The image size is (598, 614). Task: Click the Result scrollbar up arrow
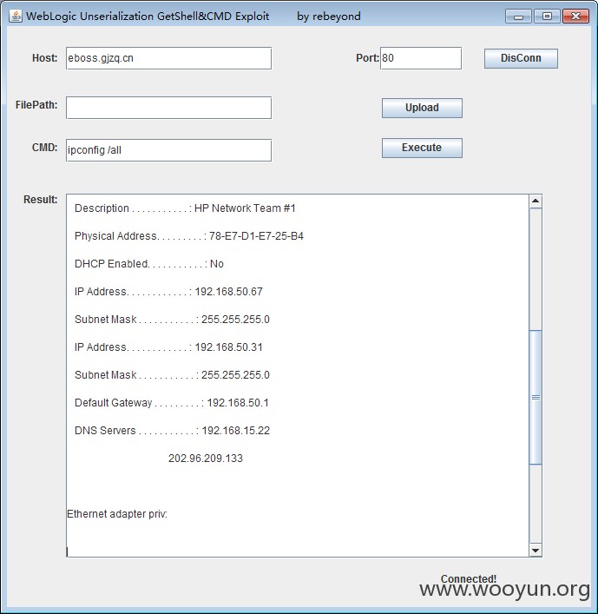tap(536, 201)
